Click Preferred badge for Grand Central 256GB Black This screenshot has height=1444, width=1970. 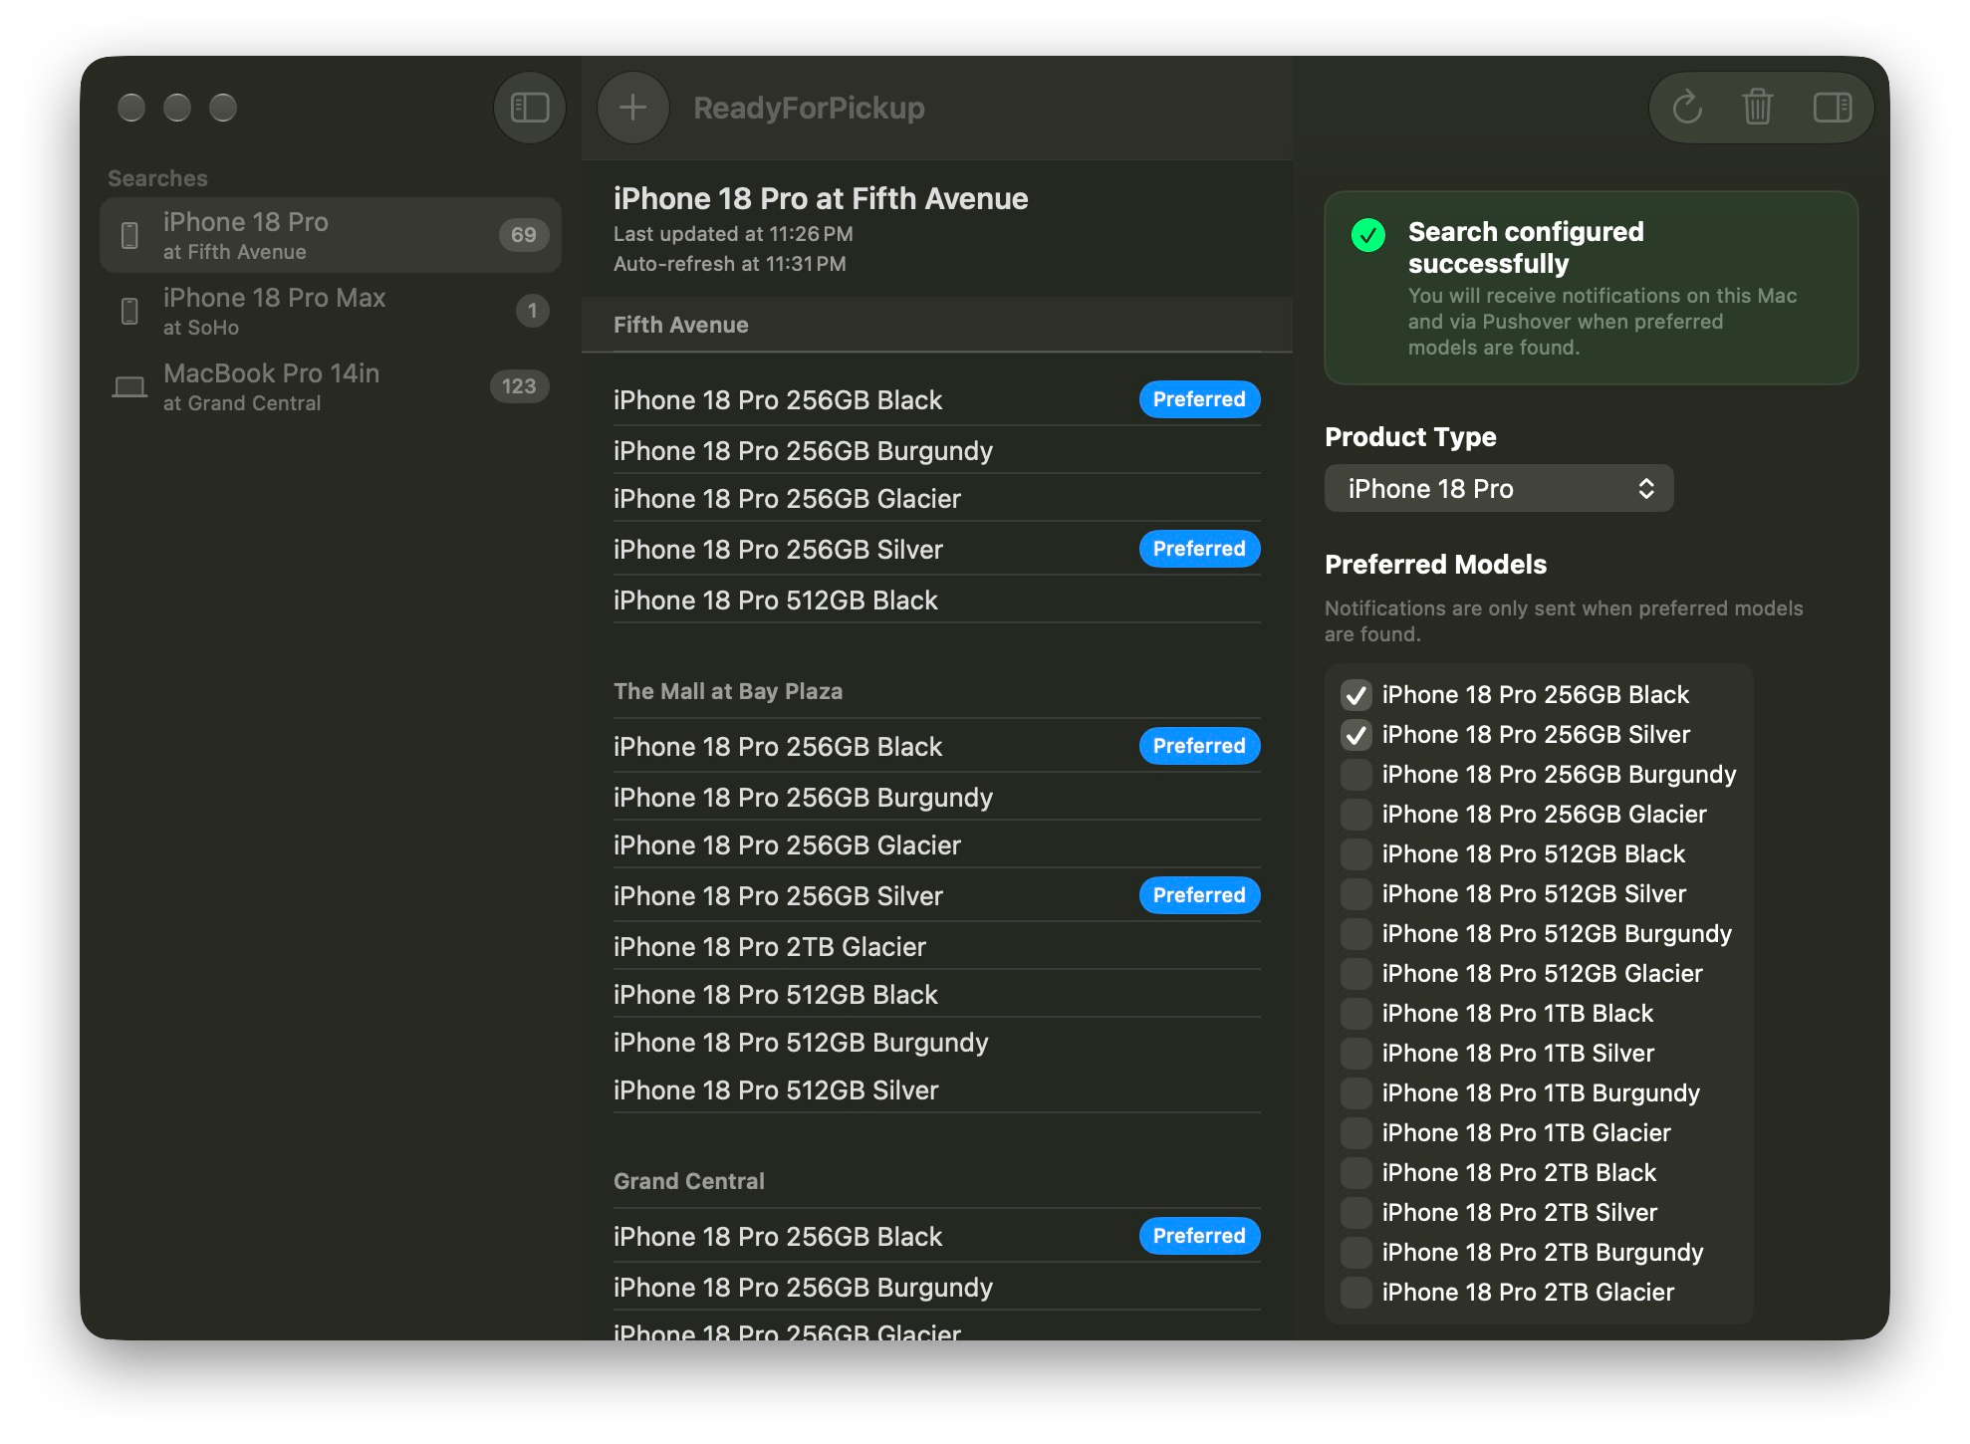pos(1199,1236)
